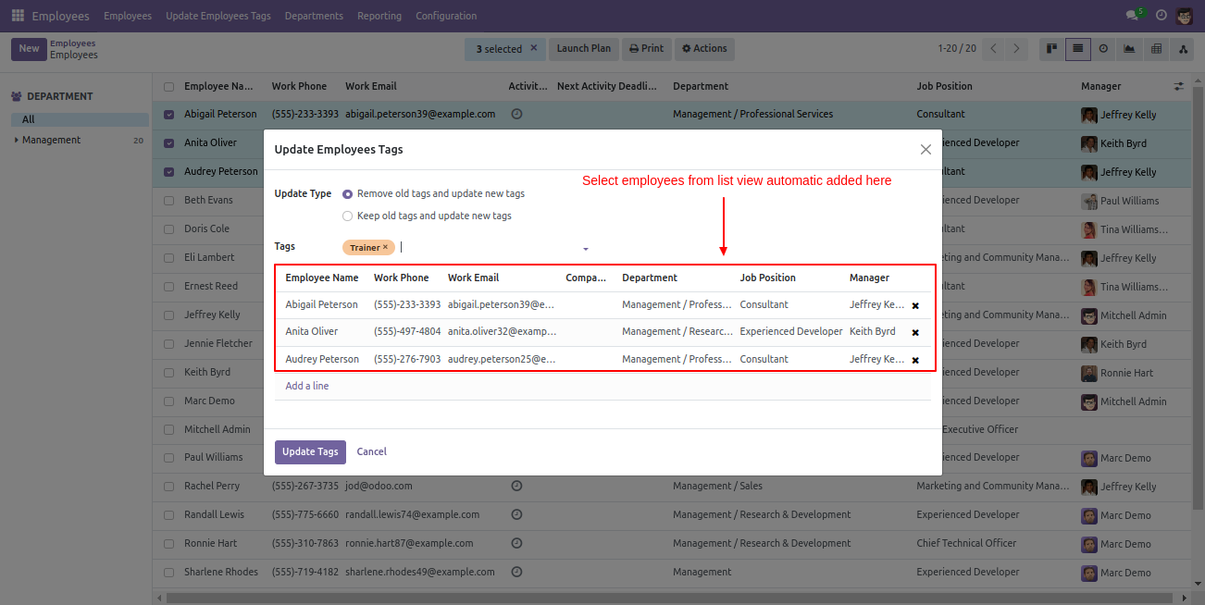1205x605 pixels.
Task: Switch to Activity view
Action: pyautogui.click(x=1103, y=49)
